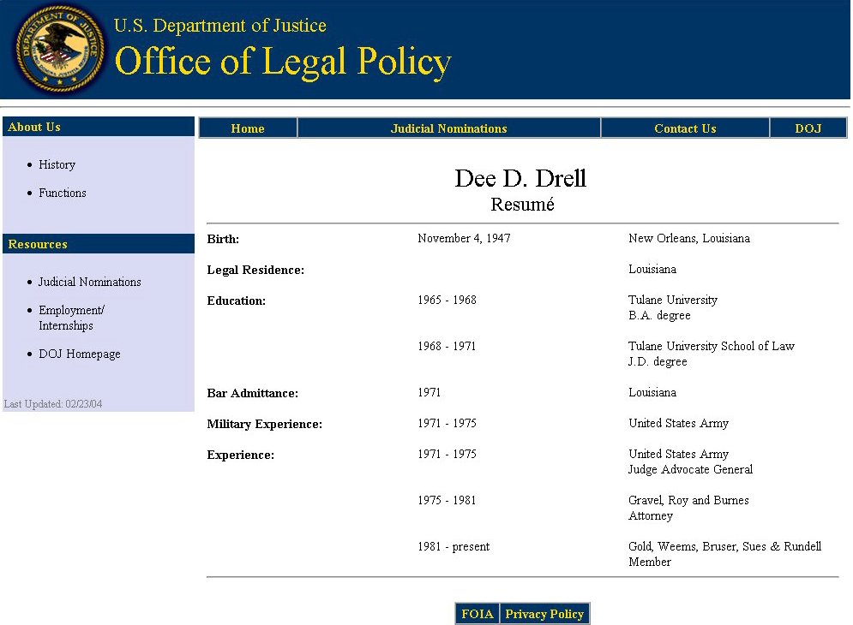Click the Birth: row label
This screenshot has height=625, width=853.
tap(223, 239)
